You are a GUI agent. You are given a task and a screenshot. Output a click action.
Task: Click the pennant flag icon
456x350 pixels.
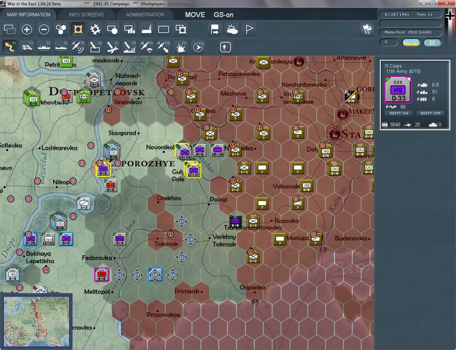[249, 29]
